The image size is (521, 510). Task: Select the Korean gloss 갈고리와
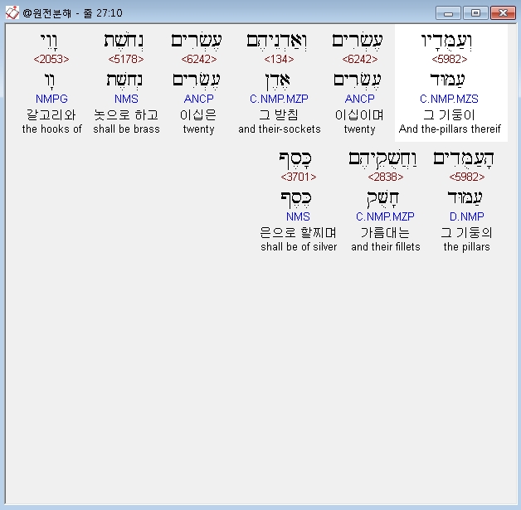pyautogui.click(x=51, y=115)
